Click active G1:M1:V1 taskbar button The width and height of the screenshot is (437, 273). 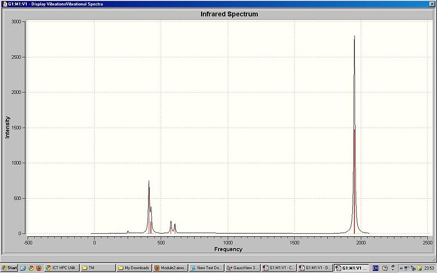click(351, 268)
